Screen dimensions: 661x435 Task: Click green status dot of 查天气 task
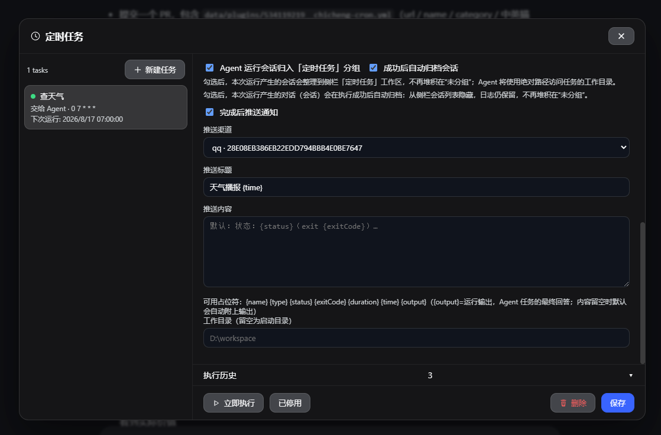33,96
